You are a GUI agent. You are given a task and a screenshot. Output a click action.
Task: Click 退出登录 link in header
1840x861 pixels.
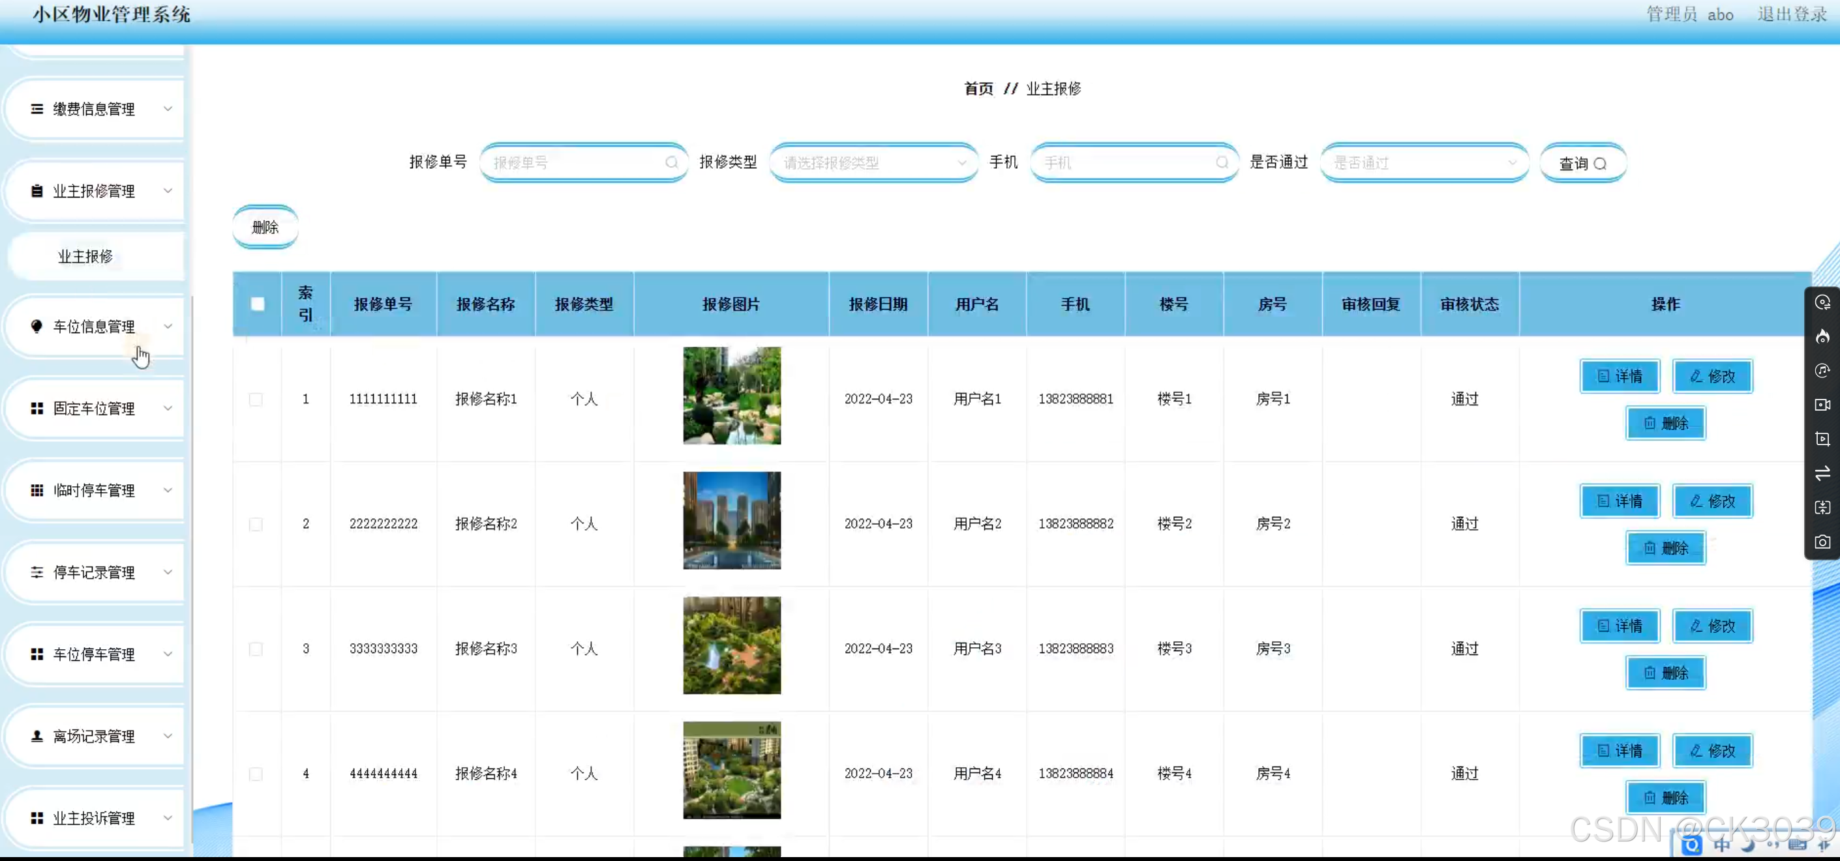click(x=1792, y=14)
